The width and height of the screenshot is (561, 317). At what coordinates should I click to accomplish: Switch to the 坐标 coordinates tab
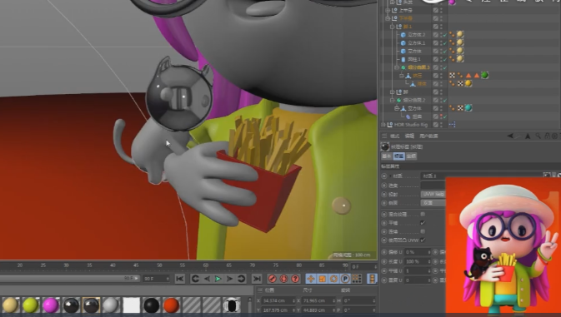[411, 156]
